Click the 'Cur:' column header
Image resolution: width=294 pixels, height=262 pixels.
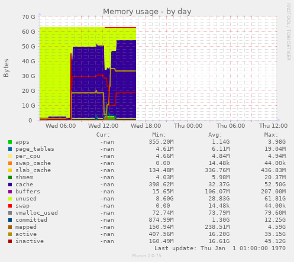[x=103, y=135]
